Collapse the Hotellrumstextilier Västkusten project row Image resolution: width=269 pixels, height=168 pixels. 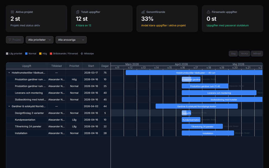click(x=9, y=73)
